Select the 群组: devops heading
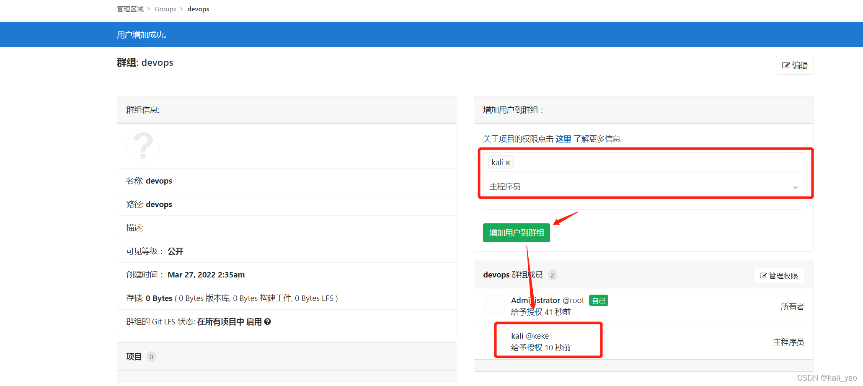This screenshot has width=863, height=386. click(x=145, y=62)
